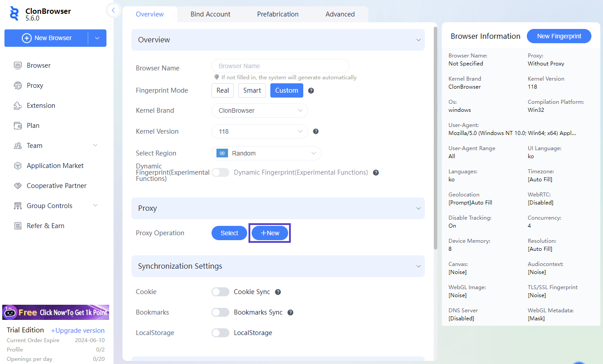The height and width of the screenshot is (364, 603).
Task: Click the New Fingerprint button
Action: pyautogui.click(x=559, y=36)
